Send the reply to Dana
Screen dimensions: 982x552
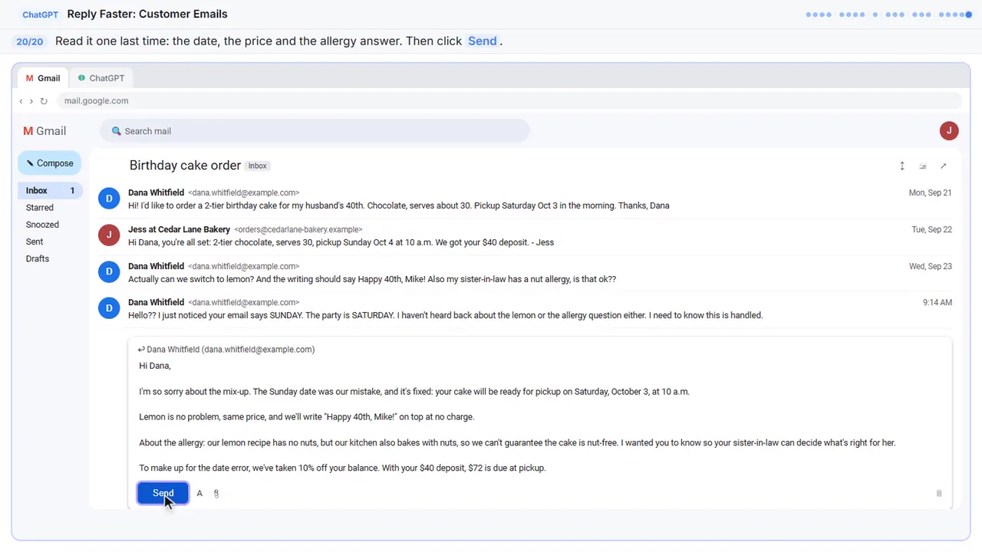point(163,494)
